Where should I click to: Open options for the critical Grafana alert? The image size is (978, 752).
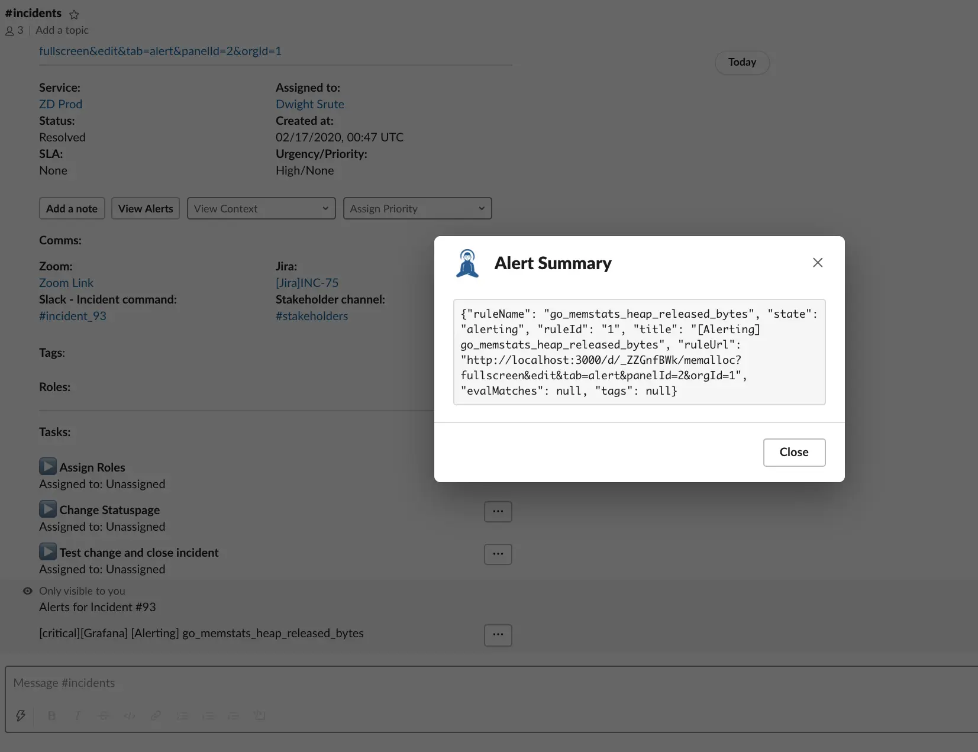498,635
